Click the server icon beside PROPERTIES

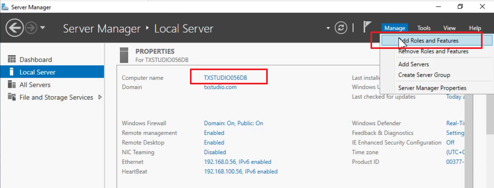click(x=124, y=55)
